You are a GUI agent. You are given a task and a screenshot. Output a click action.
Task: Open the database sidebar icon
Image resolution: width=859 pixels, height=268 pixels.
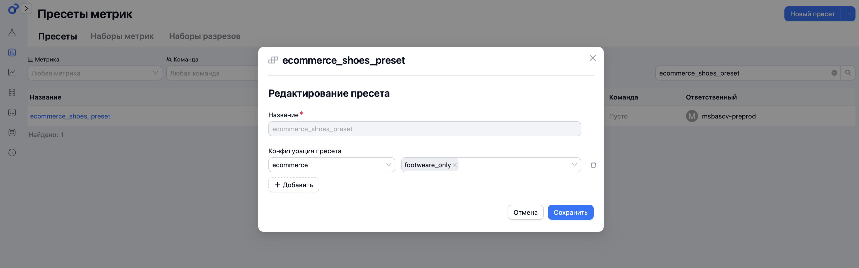[x=12, y=92]
